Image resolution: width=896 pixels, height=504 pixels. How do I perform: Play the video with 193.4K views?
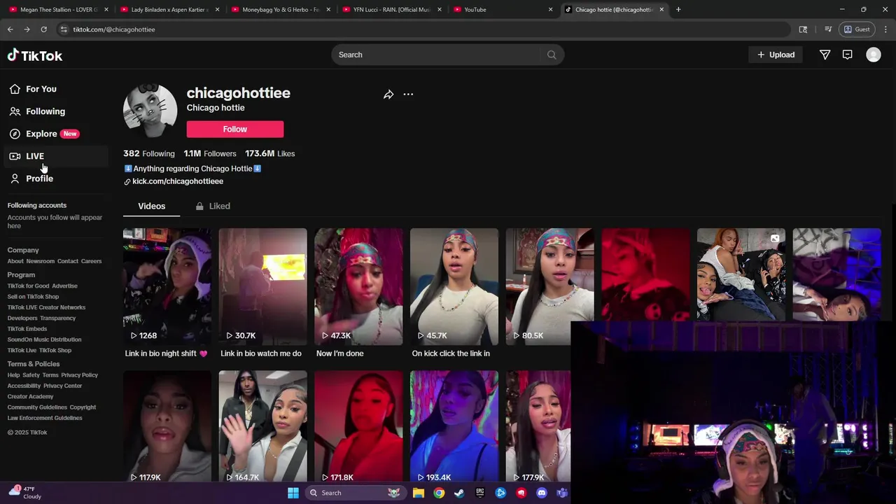click(454, 426)
